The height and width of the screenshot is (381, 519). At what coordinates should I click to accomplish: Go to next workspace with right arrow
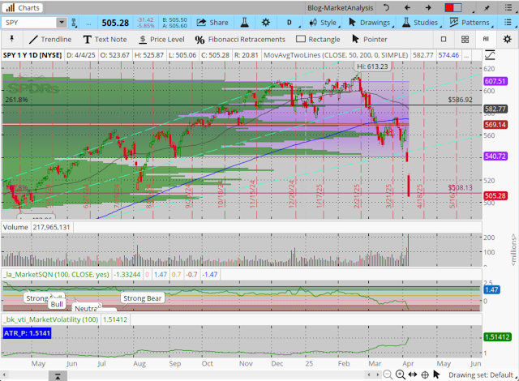click(428, 7)
